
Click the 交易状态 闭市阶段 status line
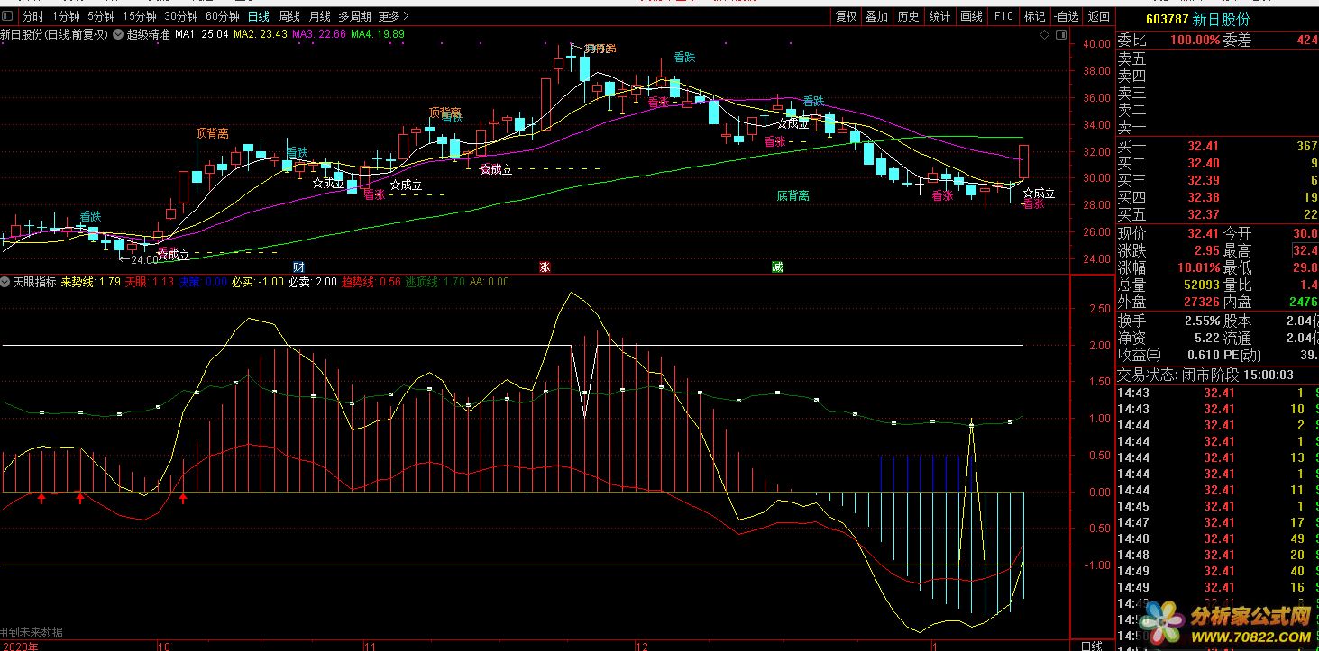1206,375
